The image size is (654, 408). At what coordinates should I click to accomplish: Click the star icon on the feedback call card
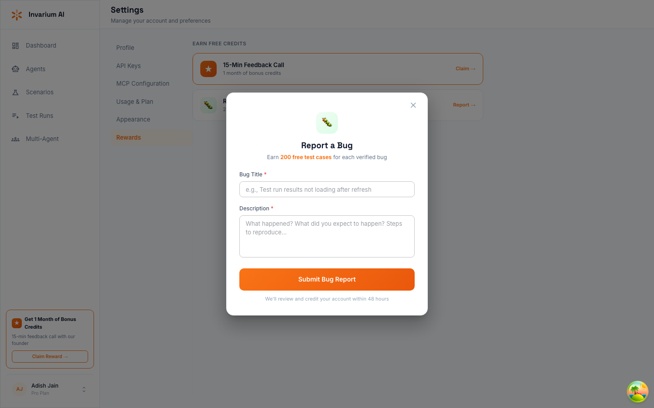coord(208,69)
